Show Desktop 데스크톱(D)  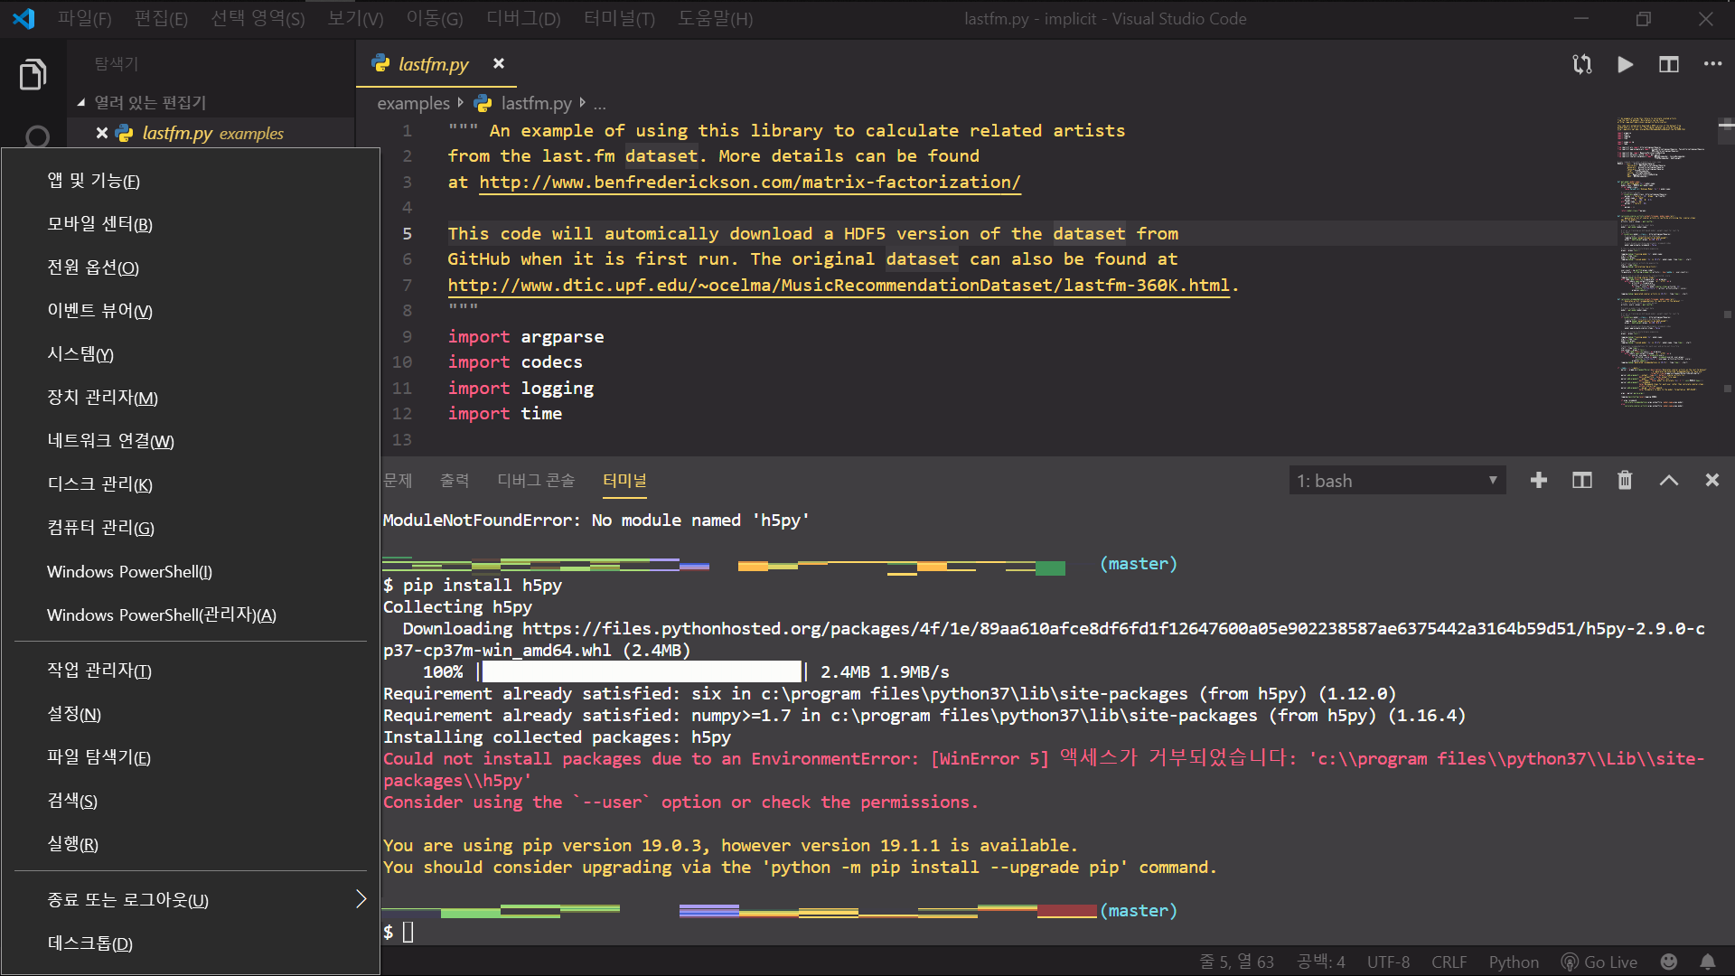tap(191, 943)
